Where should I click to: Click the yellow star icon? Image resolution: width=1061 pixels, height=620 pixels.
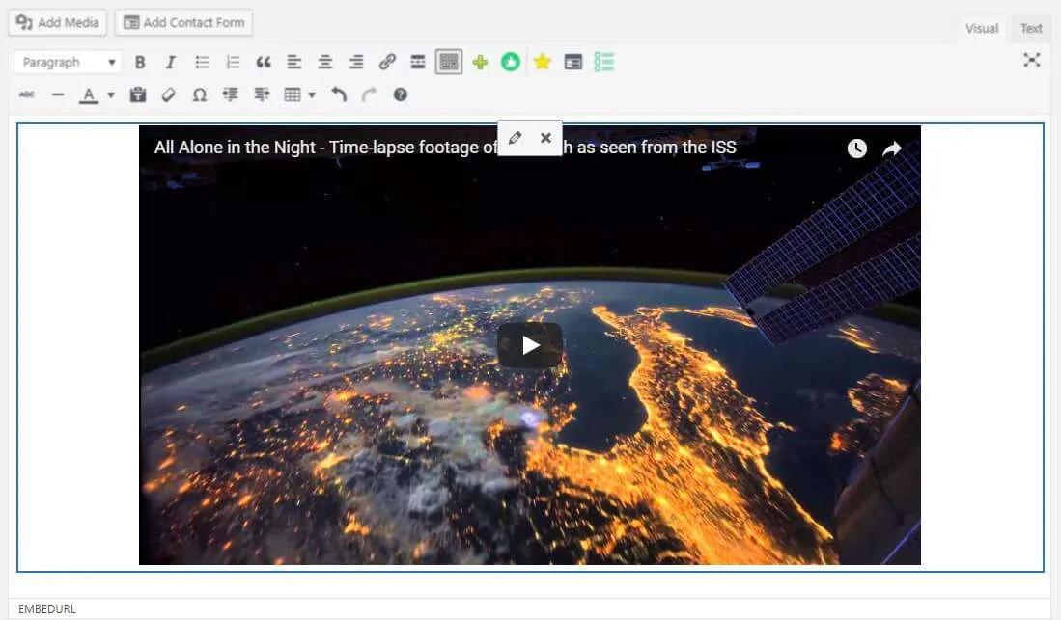point(542,63)
